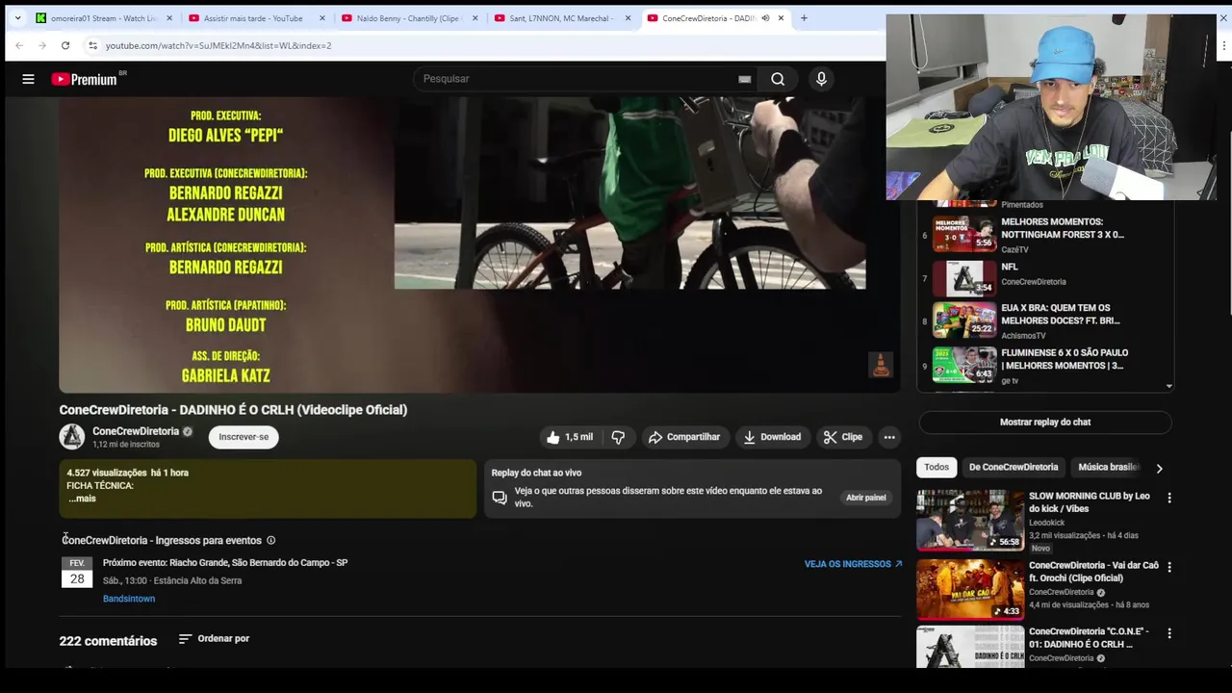Open browser tab search dropdown arrow
Viewport: 1232px width, 693px height.
click(17, 17)
